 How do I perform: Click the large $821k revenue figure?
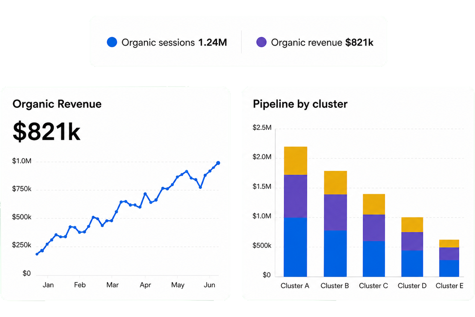pos(46,132)
